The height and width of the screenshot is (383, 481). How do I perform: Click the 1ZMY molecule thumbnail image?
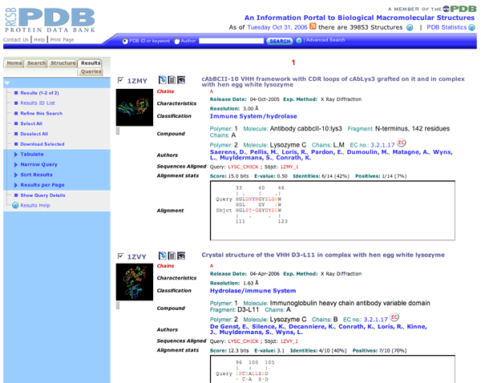click(x=132, y=107)
